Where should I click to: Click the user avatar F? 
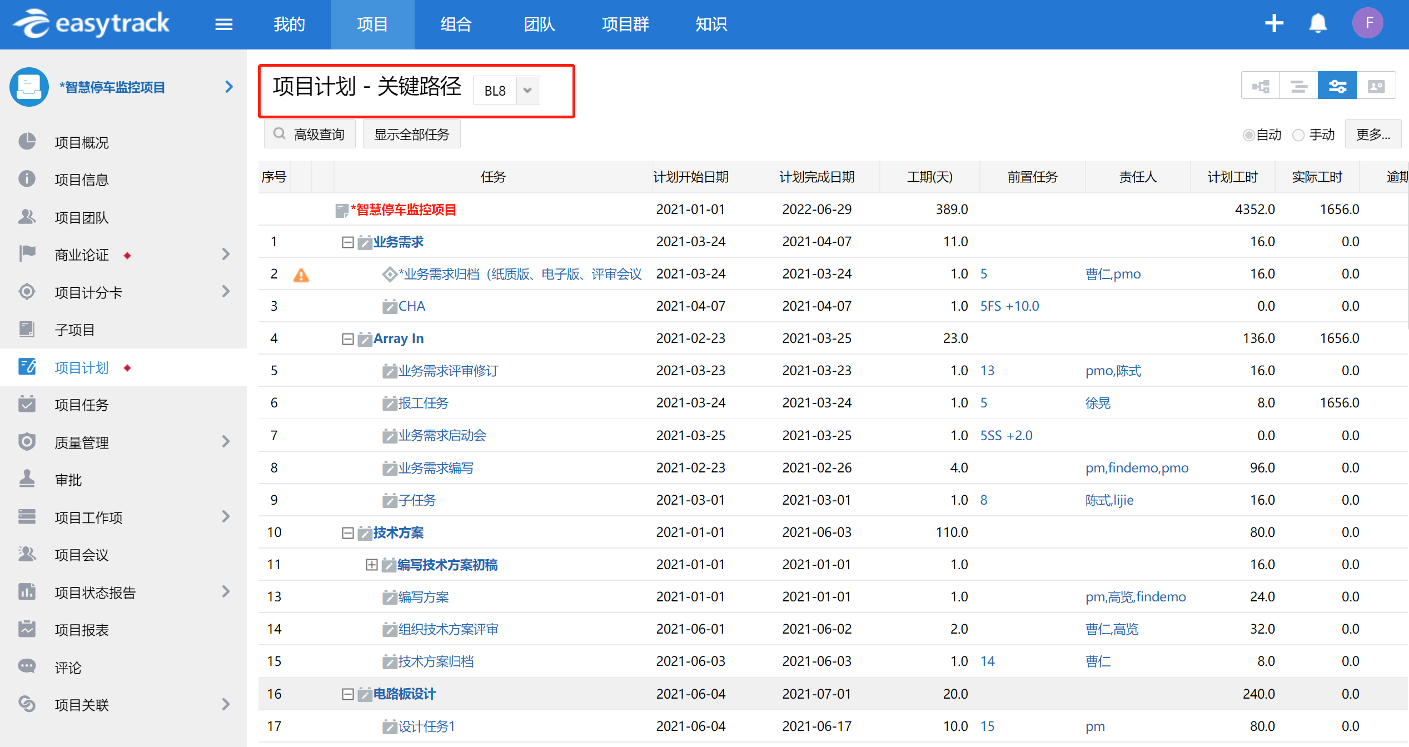[x=1368, y=23]
